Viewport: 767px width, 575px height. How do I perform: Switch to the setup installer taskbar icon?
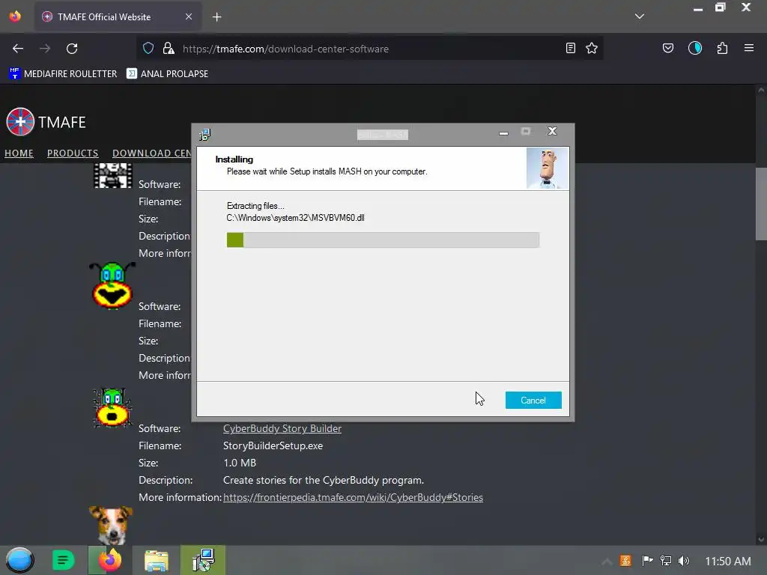coord(203,560)
